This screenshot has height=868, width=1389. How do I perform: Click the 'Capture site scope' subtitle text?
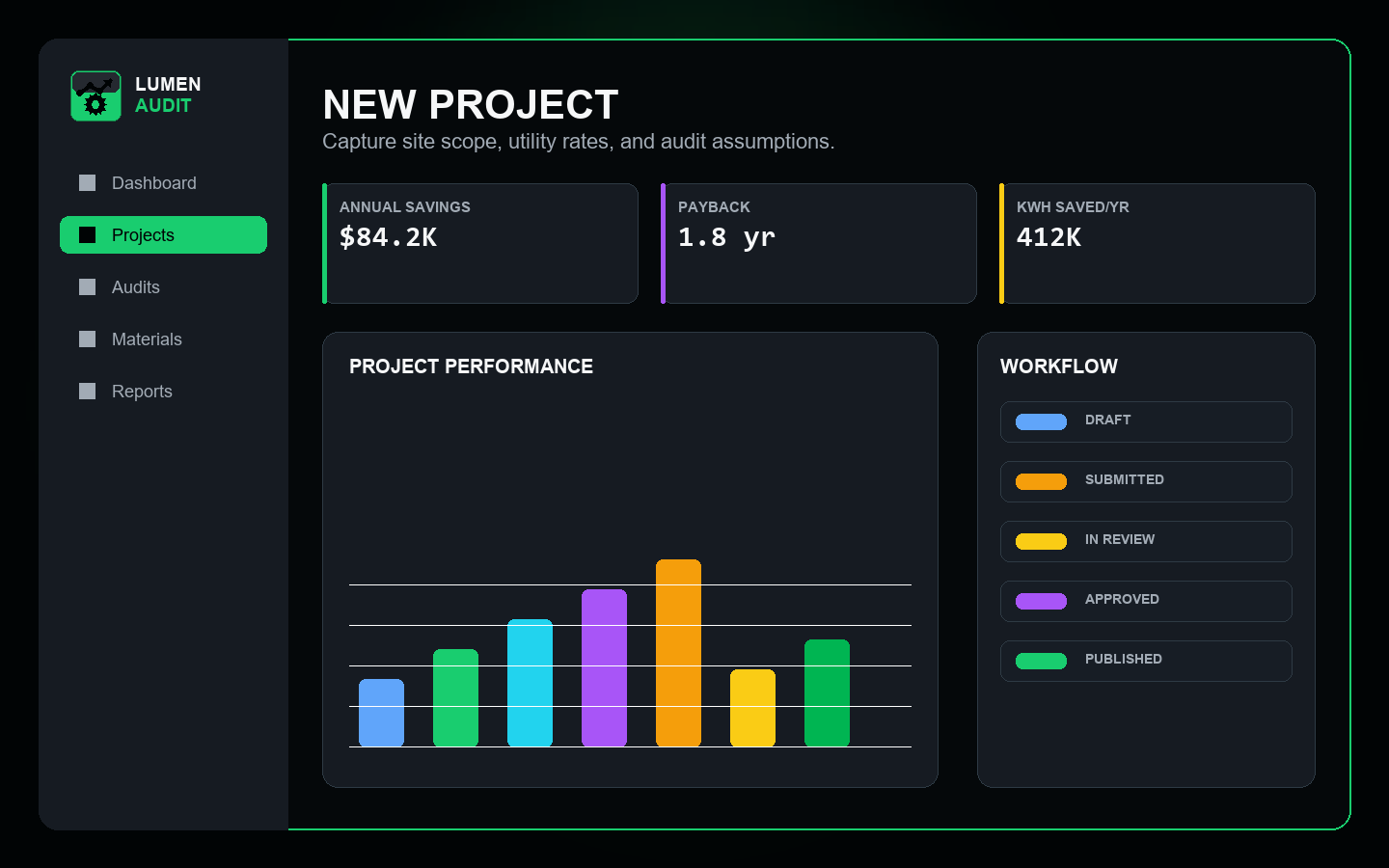(579, 142)
